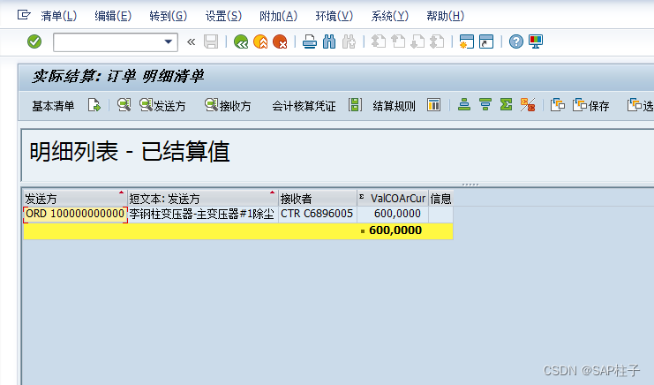Click the Last Page icon
The width and height of the screenshot is (654, 385).
coord(437,42)
